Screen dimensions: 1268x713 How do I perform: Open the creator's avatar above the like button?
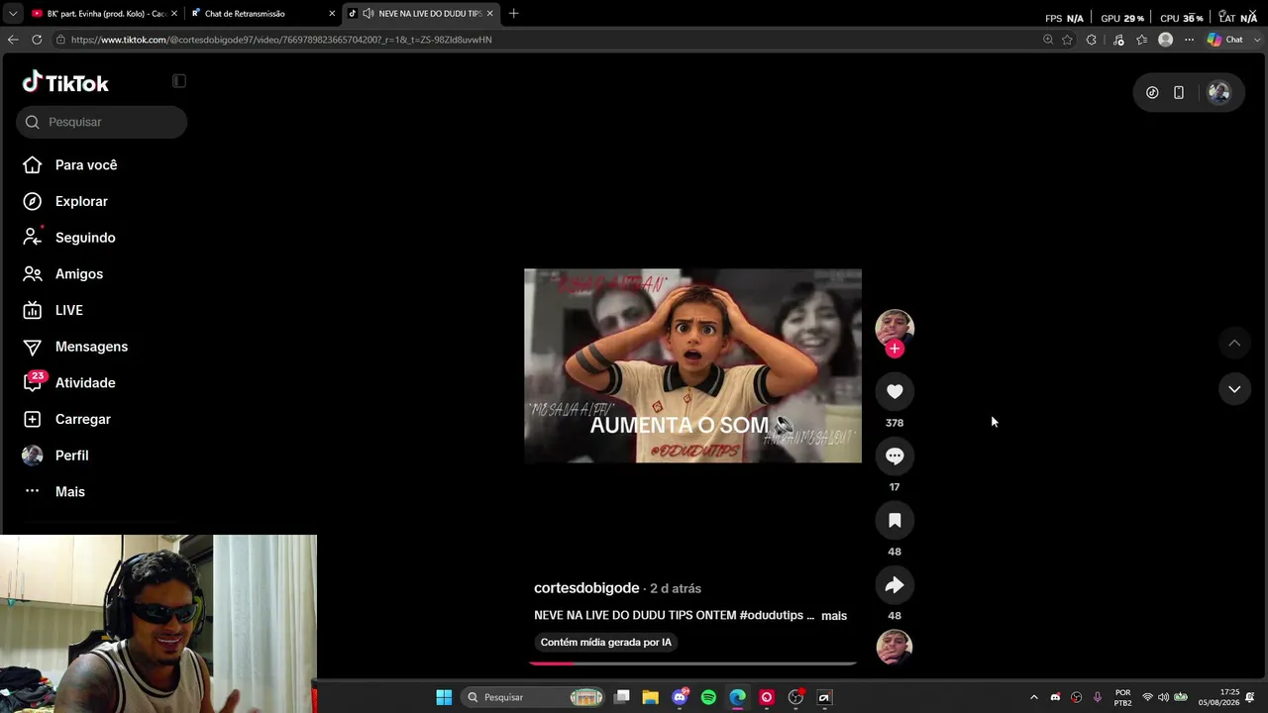click(895, 328)
